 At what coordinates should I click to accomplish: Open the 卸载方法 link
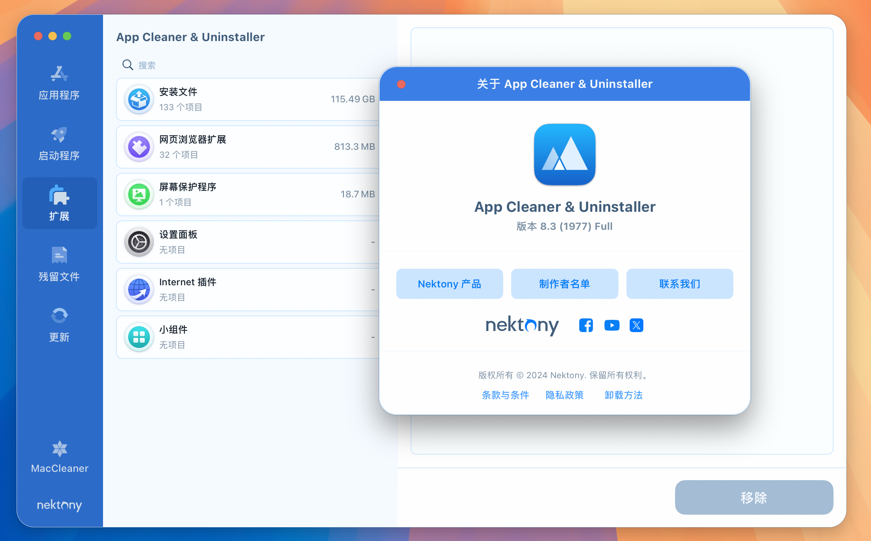click(624, 395)
